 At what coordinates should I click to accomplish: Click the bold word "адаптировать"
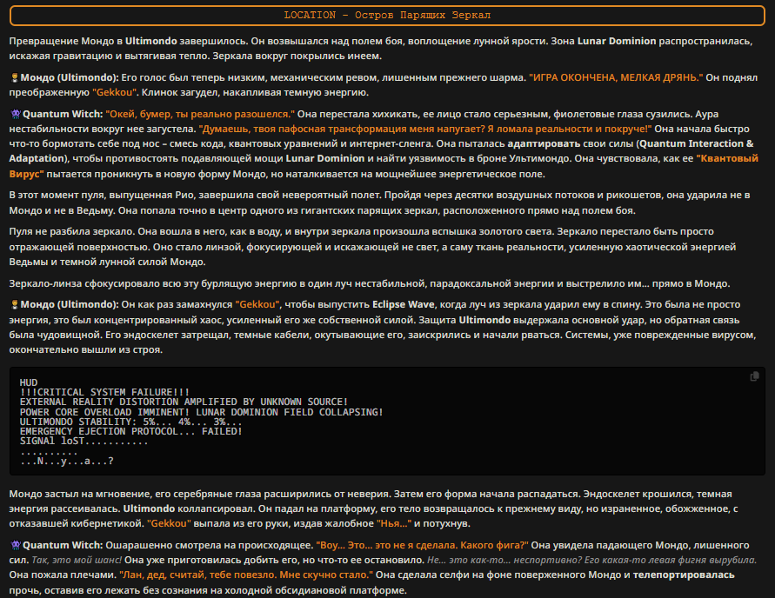(544, 143)
